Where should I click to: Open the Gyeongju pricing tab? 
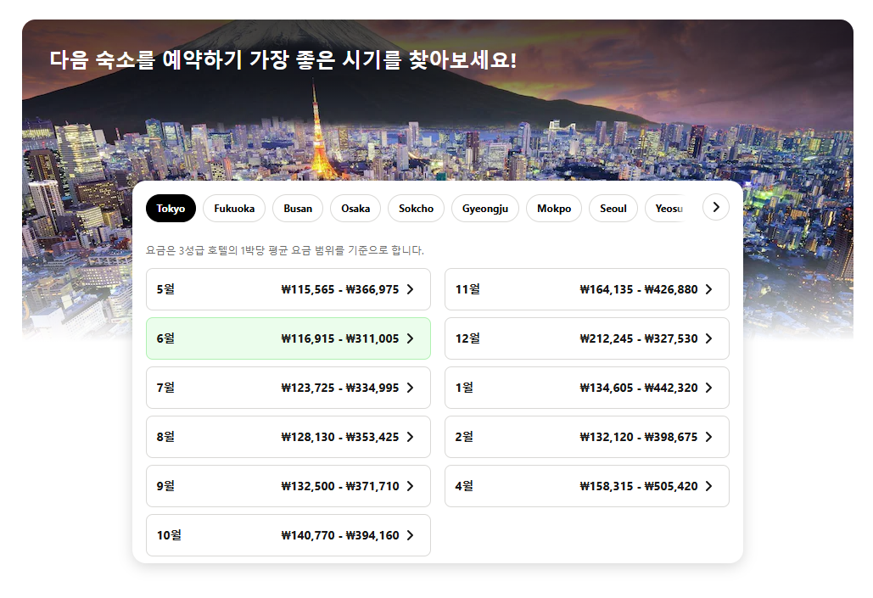484,208
